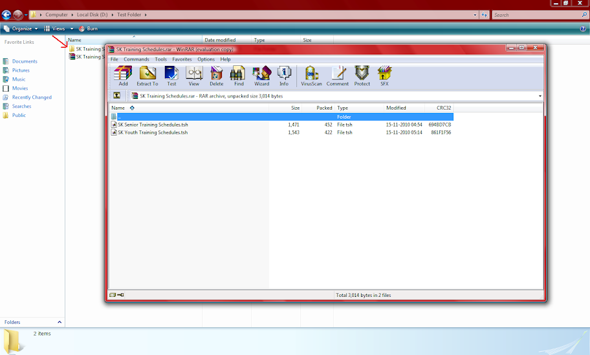Click the Find binoculars icon
Screen dimensions: 590x355
(x=239, y=76)
